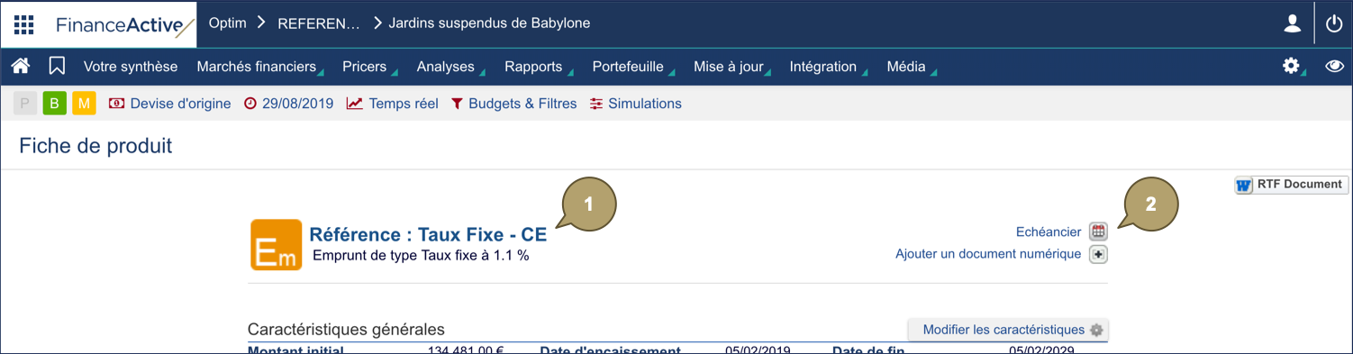Click the REFEREN… breadcrumb
The height and width of the screenshot is (354, 1353).
pyautogui.click(x=319, y=23)
